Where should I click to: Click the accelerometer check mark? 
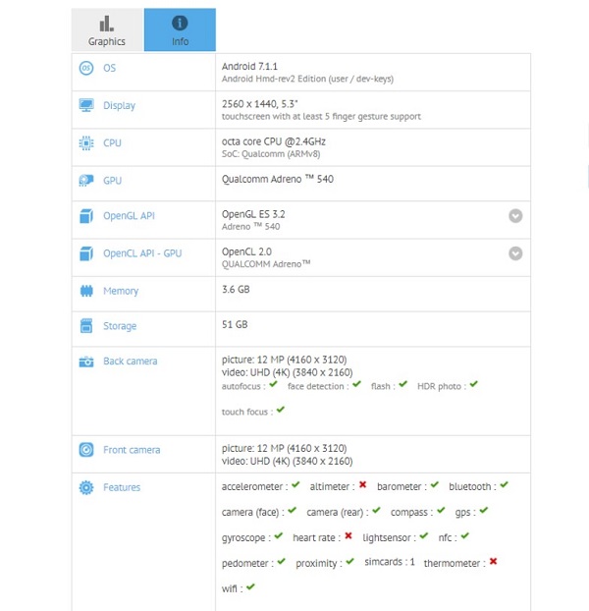[x=295, y=484]
